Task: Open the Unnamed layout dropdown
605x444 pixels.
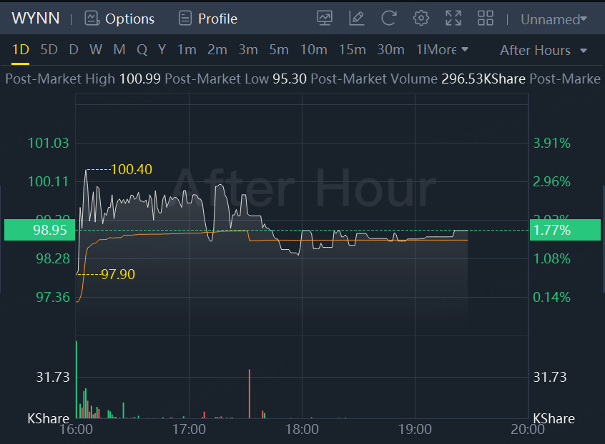Action: tap(554, 19)
